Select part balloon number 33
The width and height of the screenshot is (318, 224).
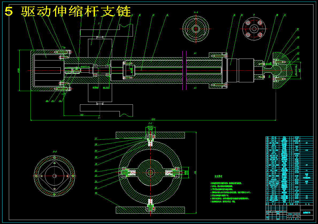(x=96, y=176)
